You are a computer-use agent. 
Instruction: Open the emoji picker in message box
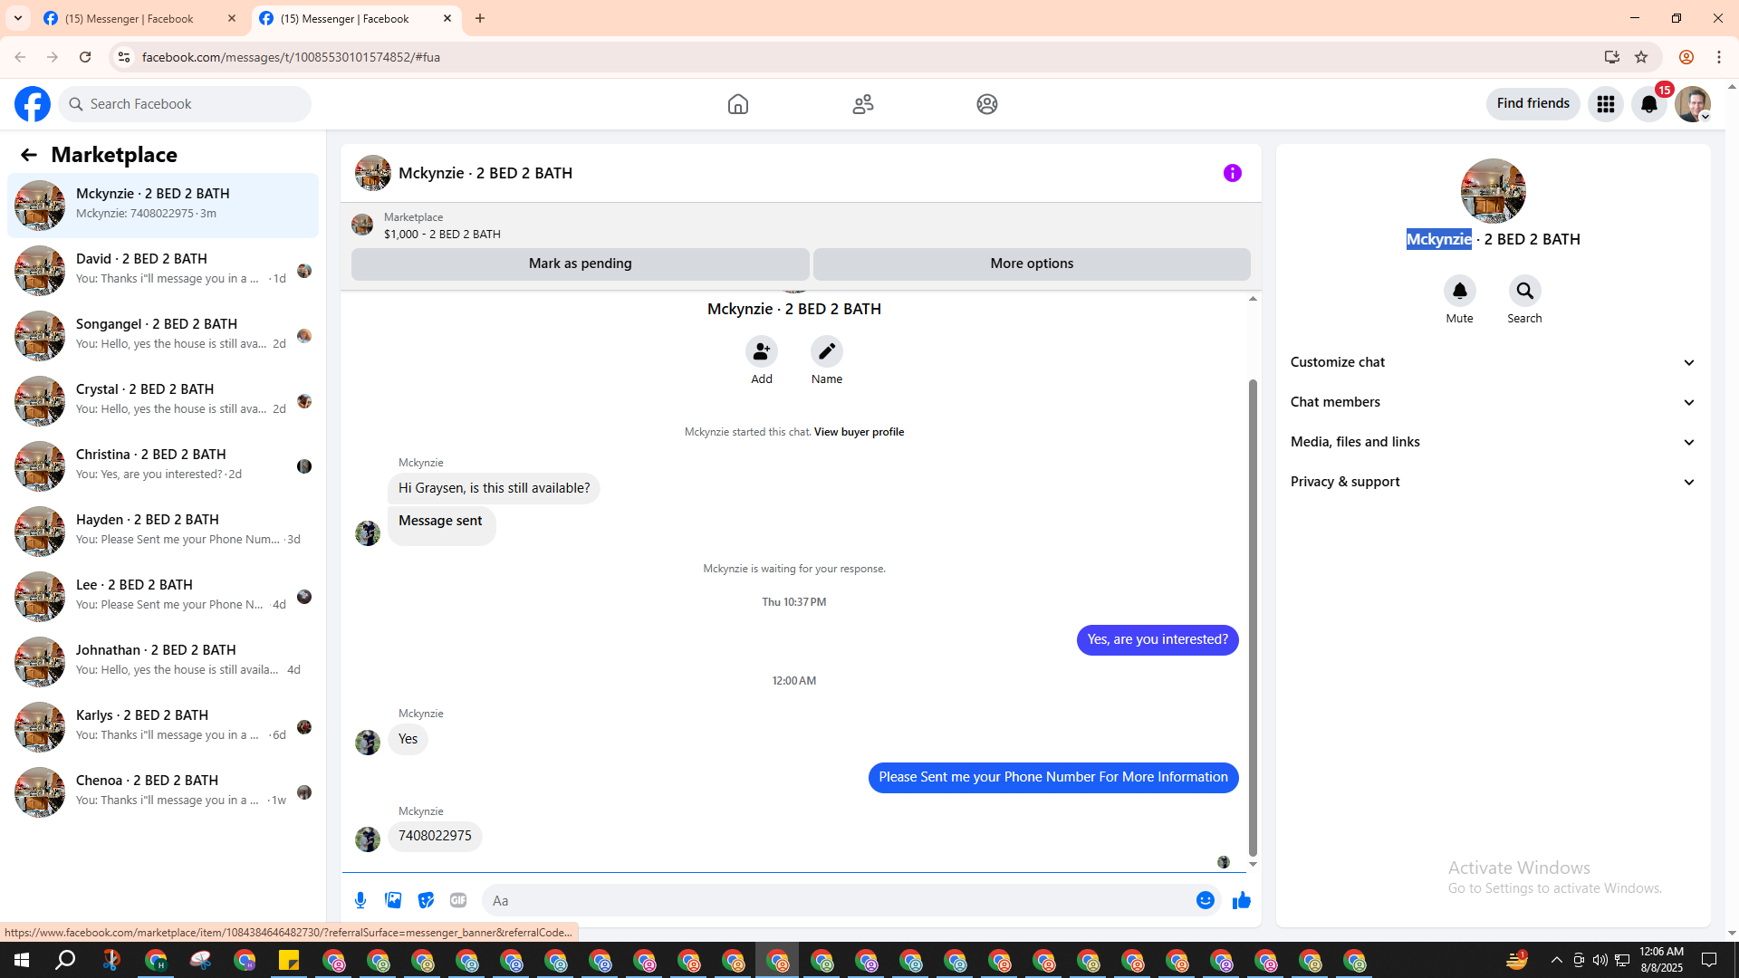pos(1205,900)
